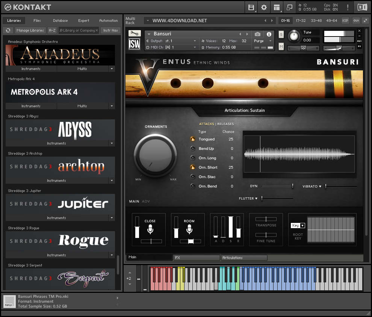Switch to the Automation tab

click(109, 21)
